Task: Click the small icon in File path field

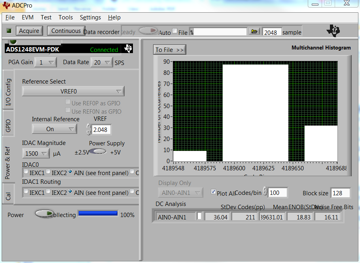Action: pos(192,32)
